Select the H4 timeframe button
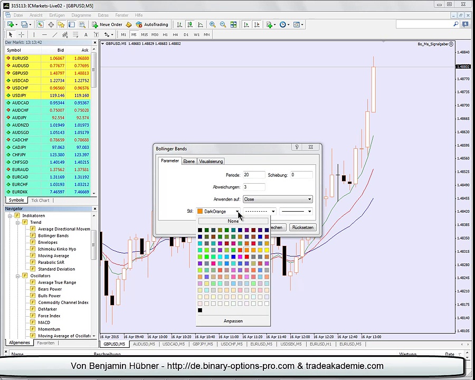This screenshot has height=380, width=475. (x=175, y=35)
